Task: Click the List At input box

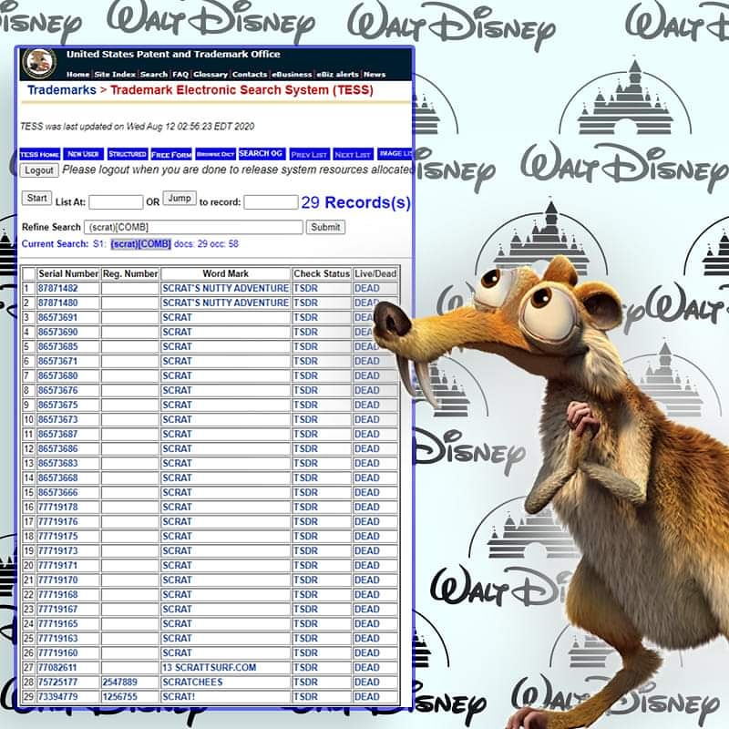Action: 116,201
